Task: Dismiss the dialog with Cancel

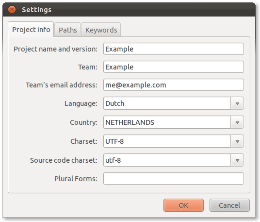Action: [x=229, y=205]
